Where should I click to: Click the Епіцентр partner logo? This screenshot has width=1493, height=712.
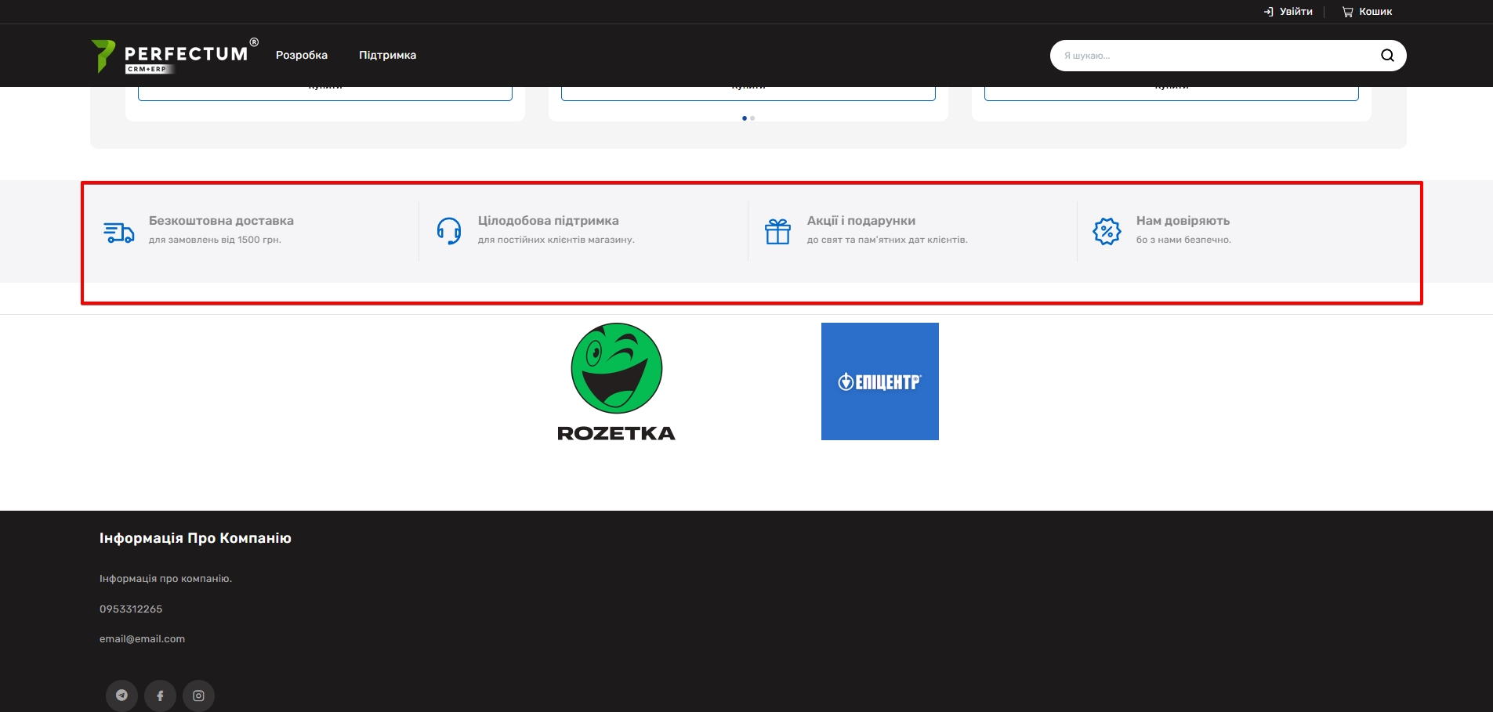pyautogui.click(x=880, y=381)
